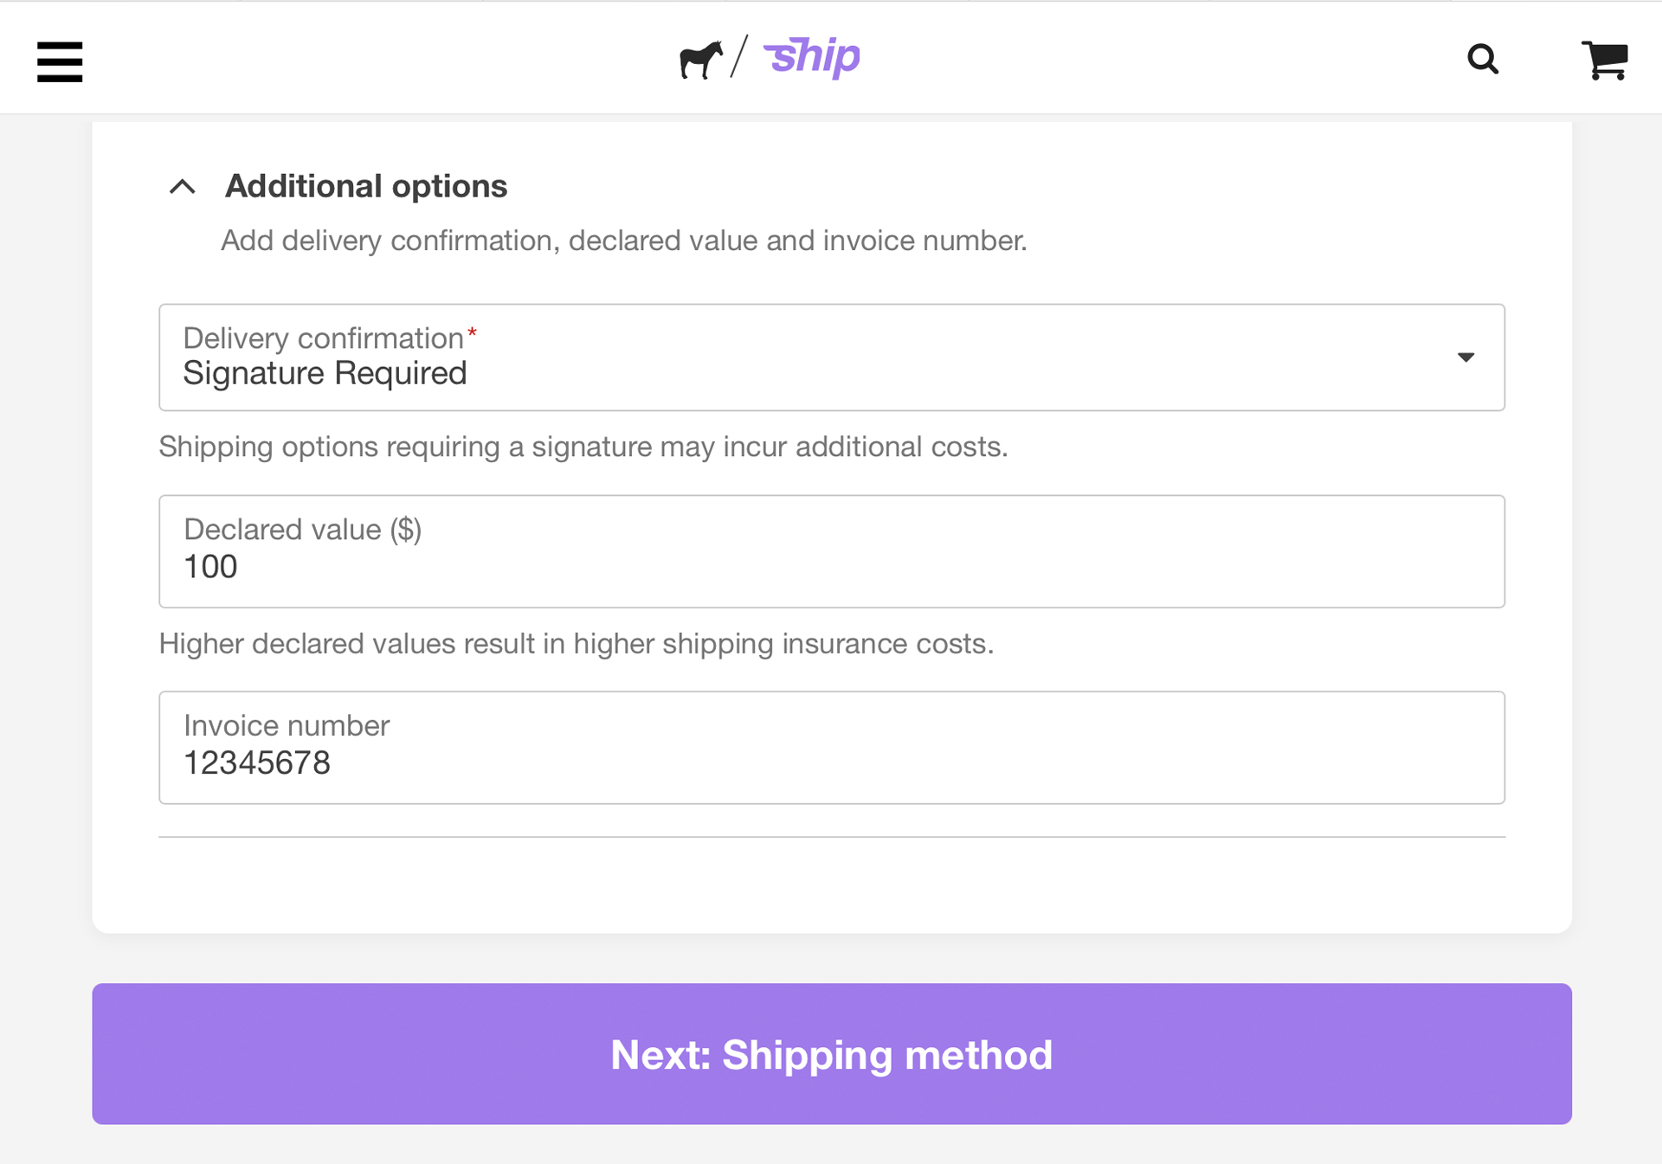This screenshot has width=1662, height=1164.
Task: Open the hamburger navigation menu
Action: [60, 61]
